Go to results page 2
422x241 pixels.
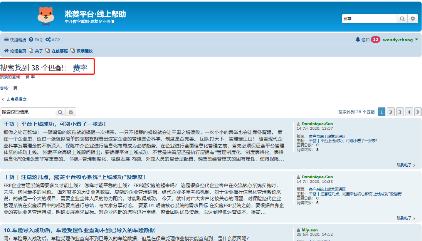pyautogui.click(x=390, y=112)
